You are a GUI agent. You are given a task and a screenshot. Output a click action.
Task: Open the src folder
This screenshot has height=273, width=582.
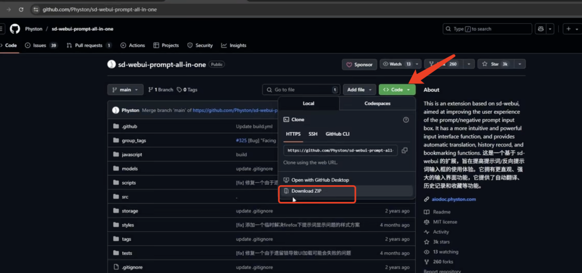(x=125, y=197)
